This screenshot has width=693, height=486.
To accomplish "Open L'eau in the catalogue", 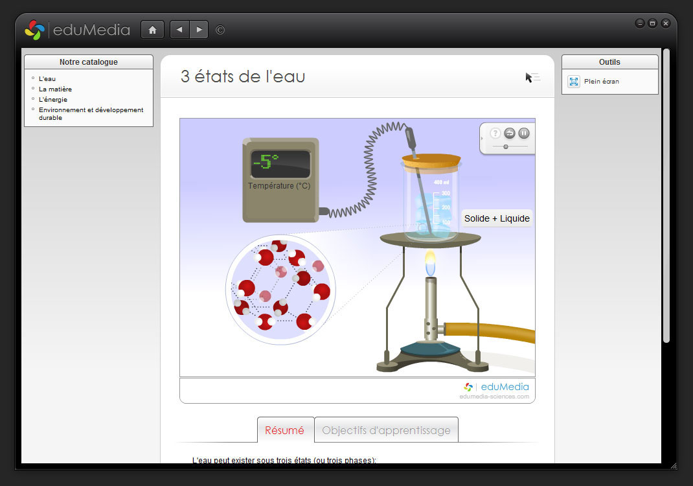I will pos(47,79).
